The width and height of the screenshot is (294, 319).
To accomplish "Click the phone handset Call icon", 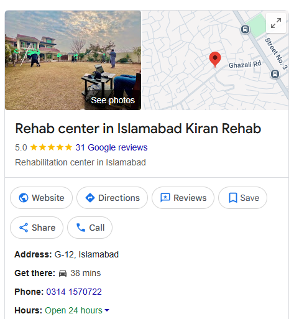I will pos(81,228).
